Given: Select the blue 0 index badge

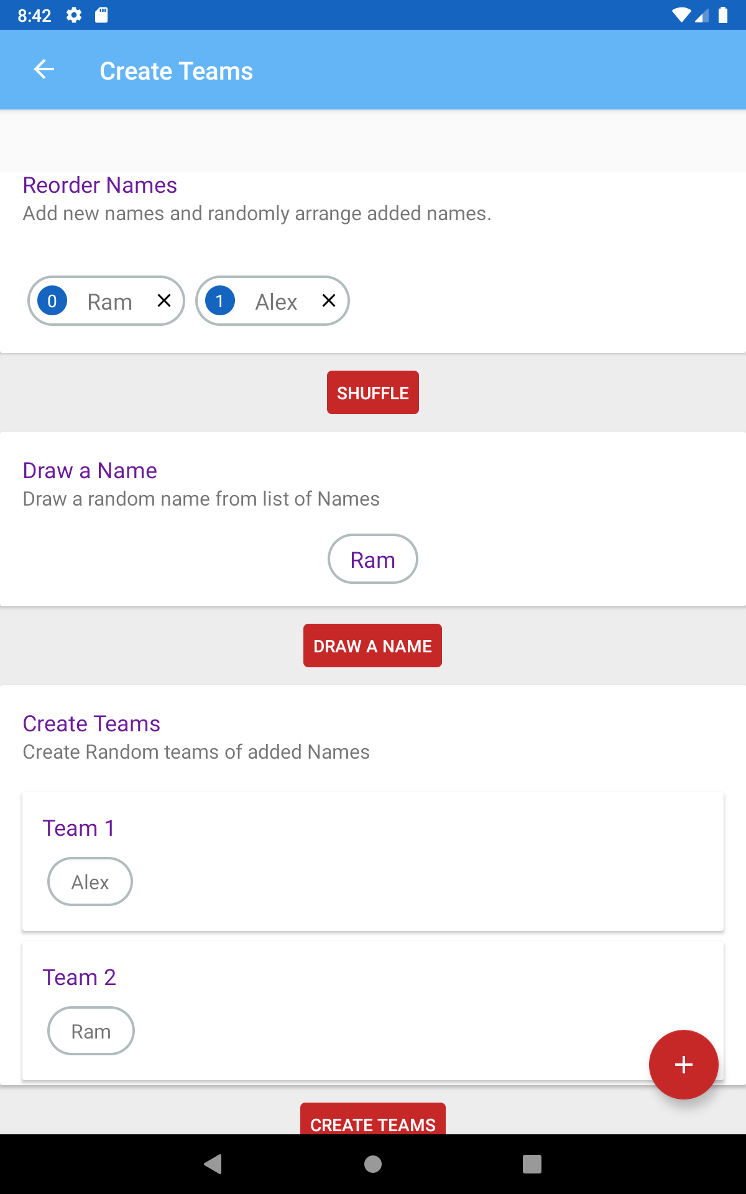Looking at the screenshot, I should [52, 301].
